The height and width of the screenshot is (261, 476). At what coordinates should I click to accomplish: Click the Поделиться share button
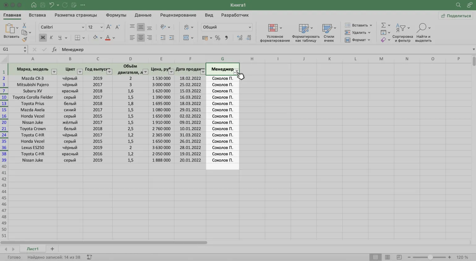(456, 16)
